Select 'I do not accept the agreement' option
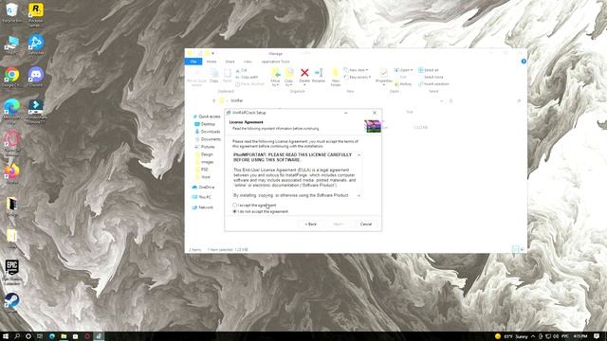Image resolution: width=607 pixels, height=341 pixels. (234, 212)
